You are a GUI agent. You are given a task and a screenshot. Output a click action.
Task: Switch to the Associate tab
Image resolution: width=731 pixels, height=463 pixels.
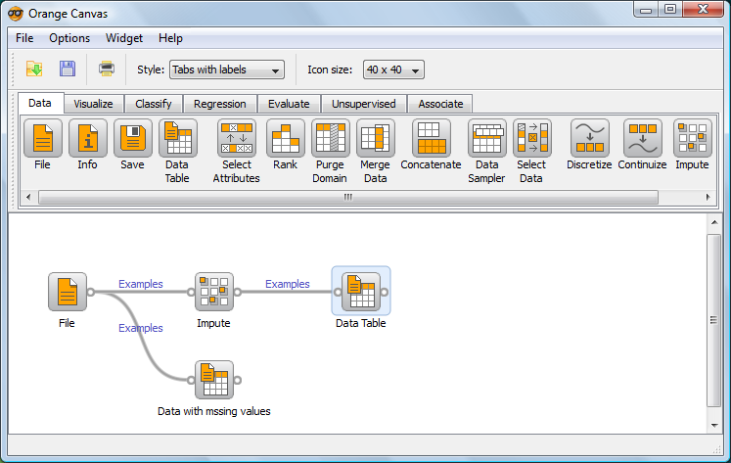click(x=440, y=104)
